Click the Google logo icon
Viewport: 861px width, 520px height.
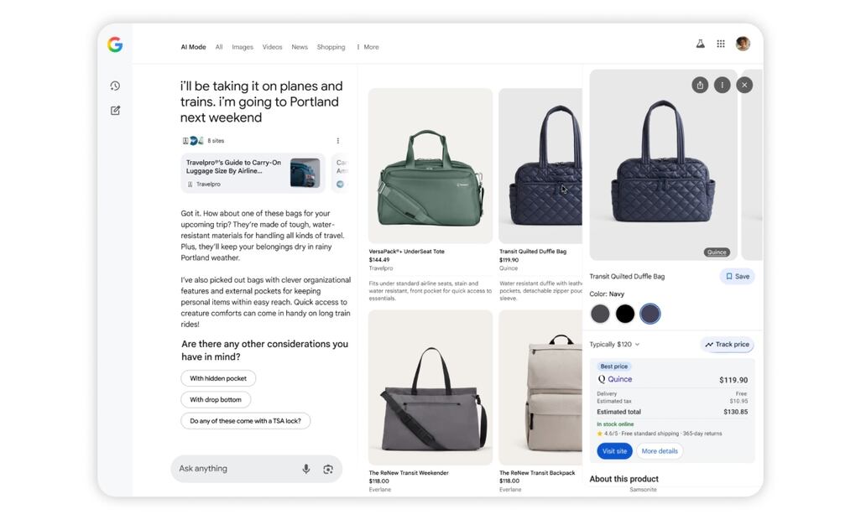(x=115, y=45)
